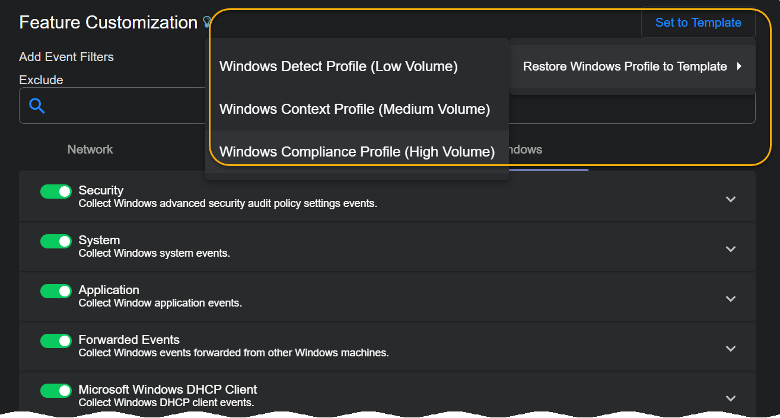Expand the System row details
Viewport: 780px width, 418px height.
pyautogui.click(x=731, y=249)
